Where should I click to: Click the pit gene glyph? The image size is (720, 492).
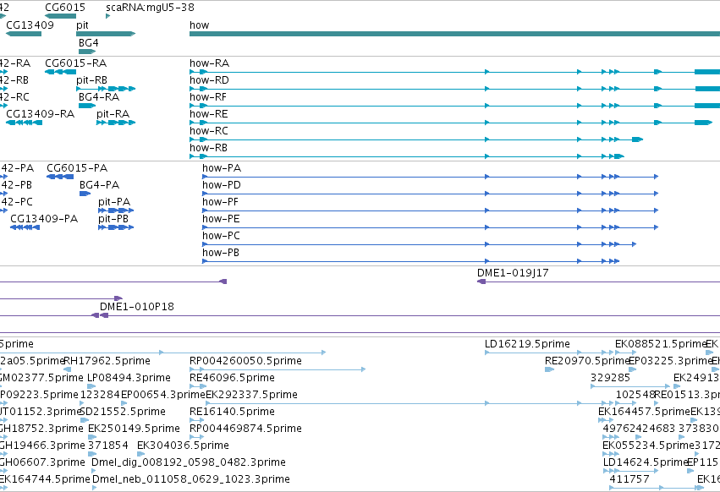106,34
